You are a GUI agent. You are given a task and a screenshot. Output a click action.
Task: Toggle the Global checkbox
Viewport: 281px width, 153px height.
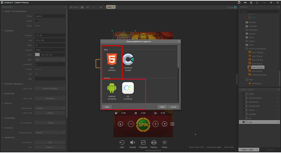click(x=36, y=21)
